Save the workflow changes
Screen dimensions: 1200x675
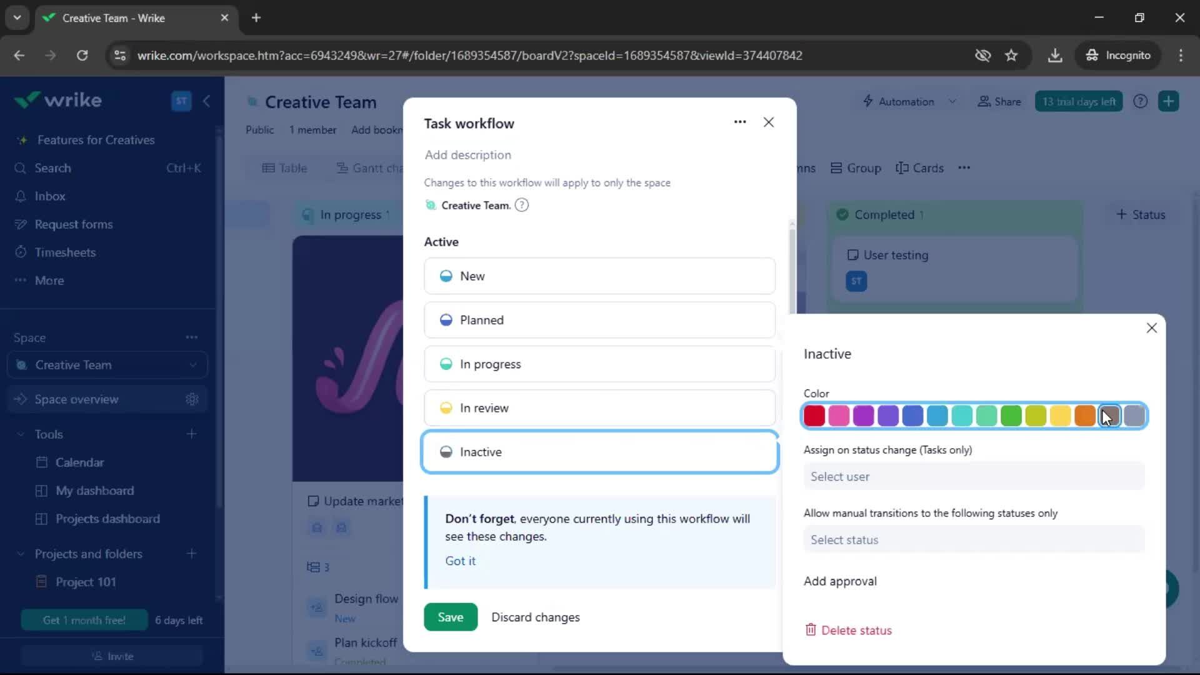pyautogui.click(x=451, y=617)
